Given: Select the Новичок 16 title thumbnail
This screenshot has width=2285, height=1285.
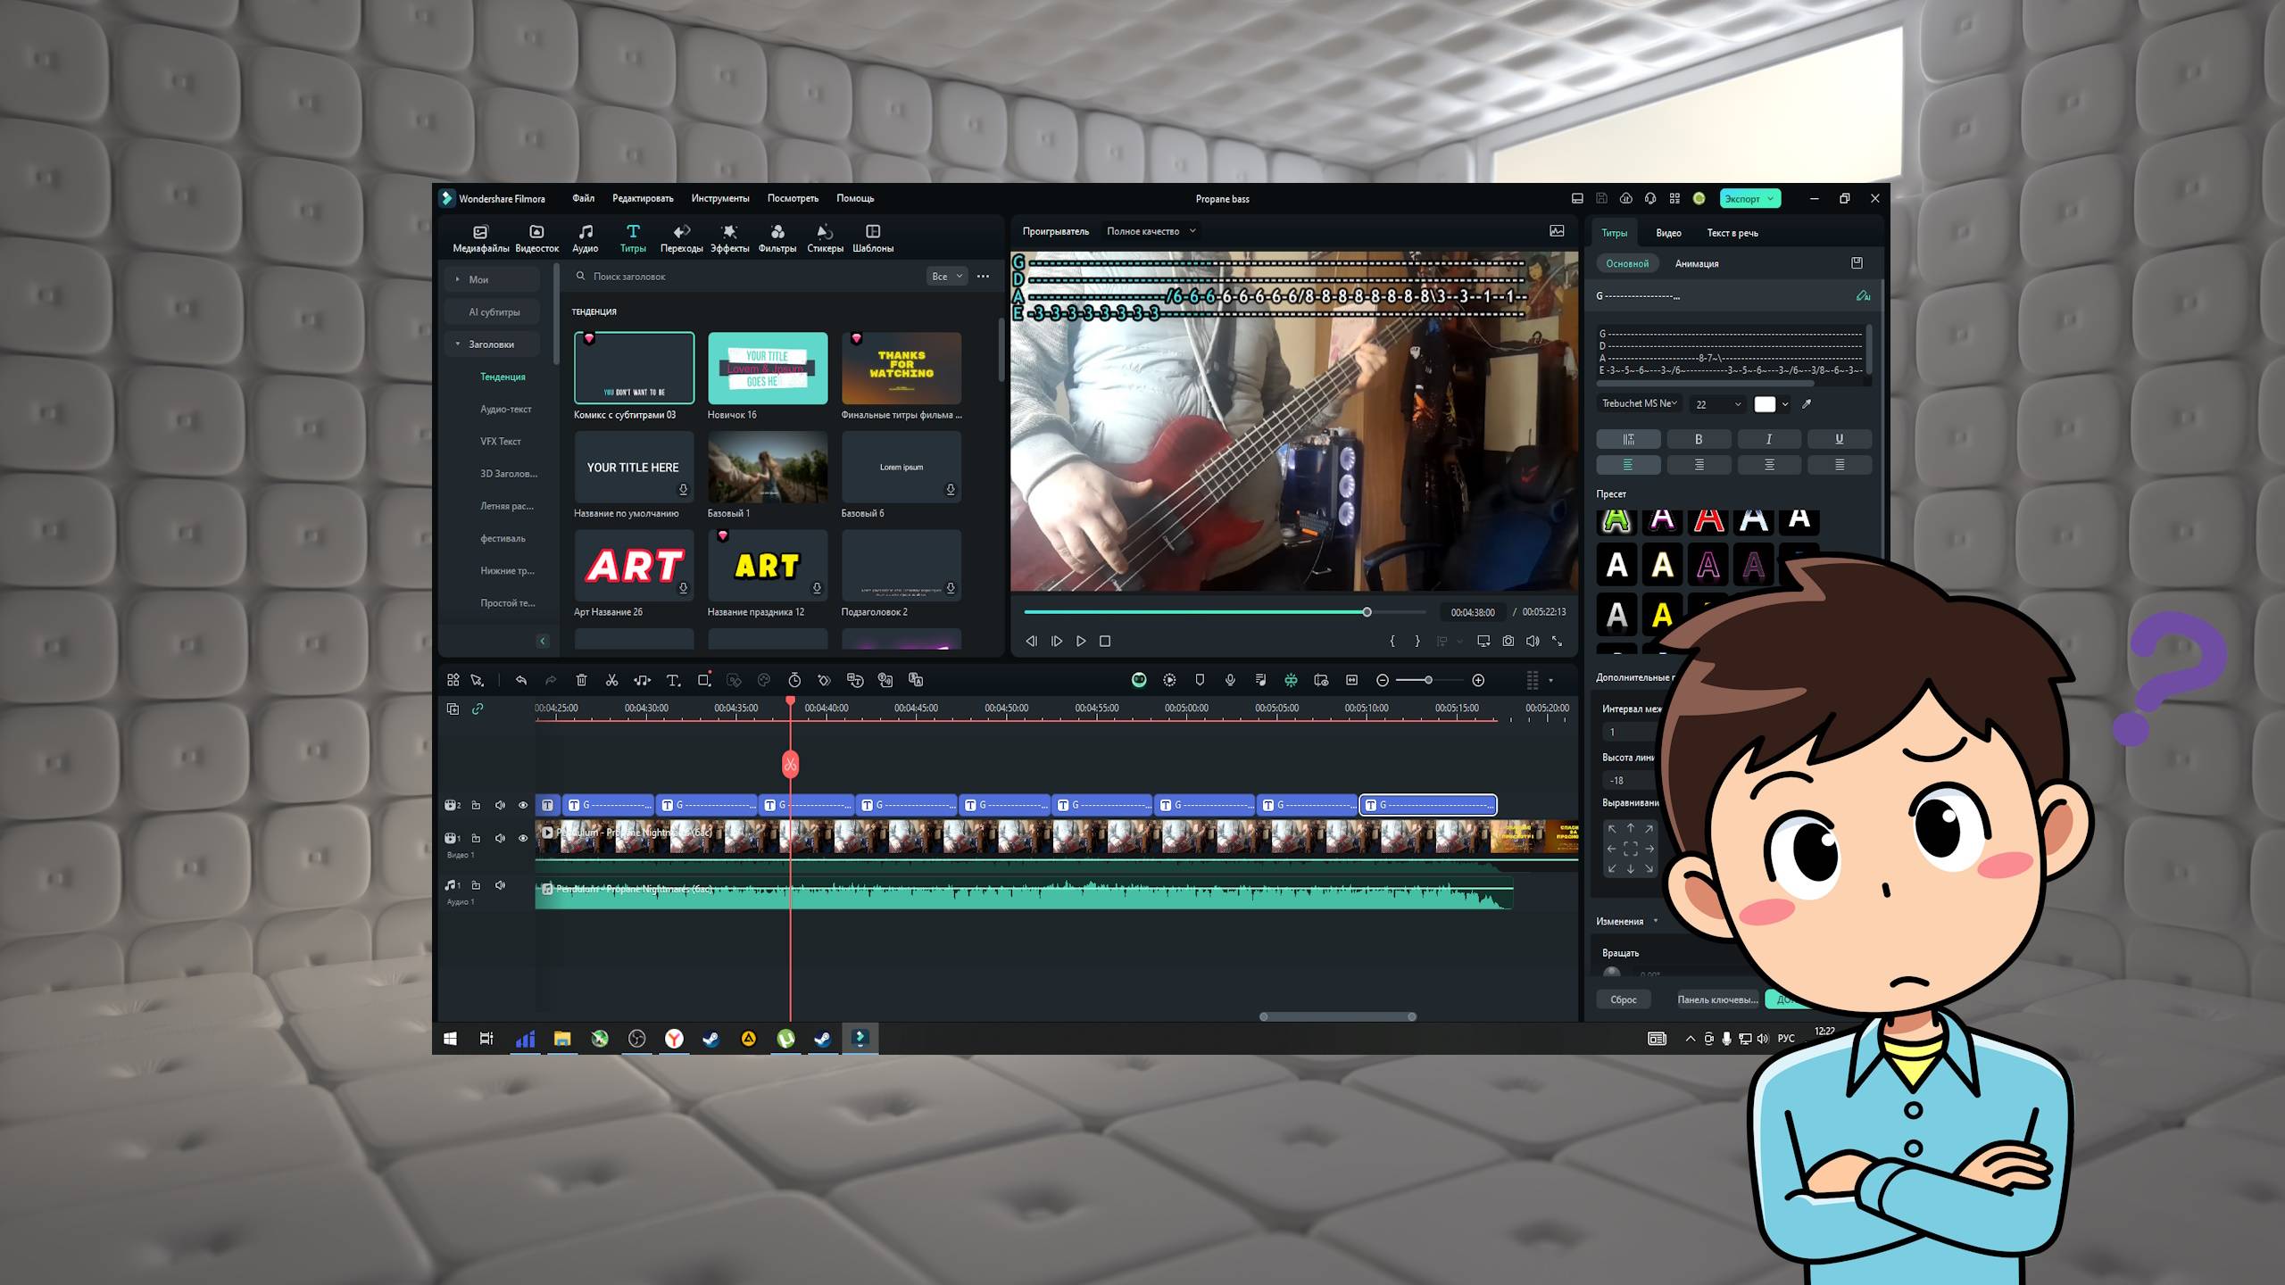Looking at the screenshot, I should (x=767, y=369).
